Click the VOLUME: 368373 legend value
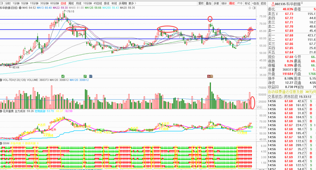The height and width of the screenshot is (170, 316). (x=38, y=80)
